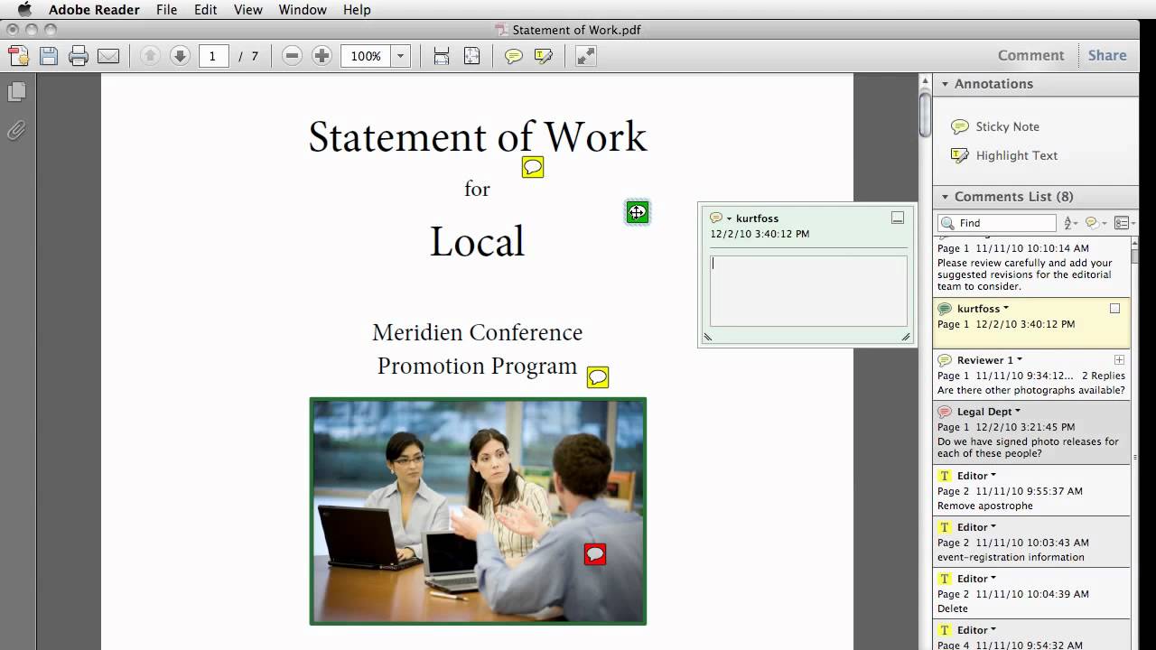1156x650 pixels.
Task: Click the resize grip of the note popup
Action: [x=906, y=337]
